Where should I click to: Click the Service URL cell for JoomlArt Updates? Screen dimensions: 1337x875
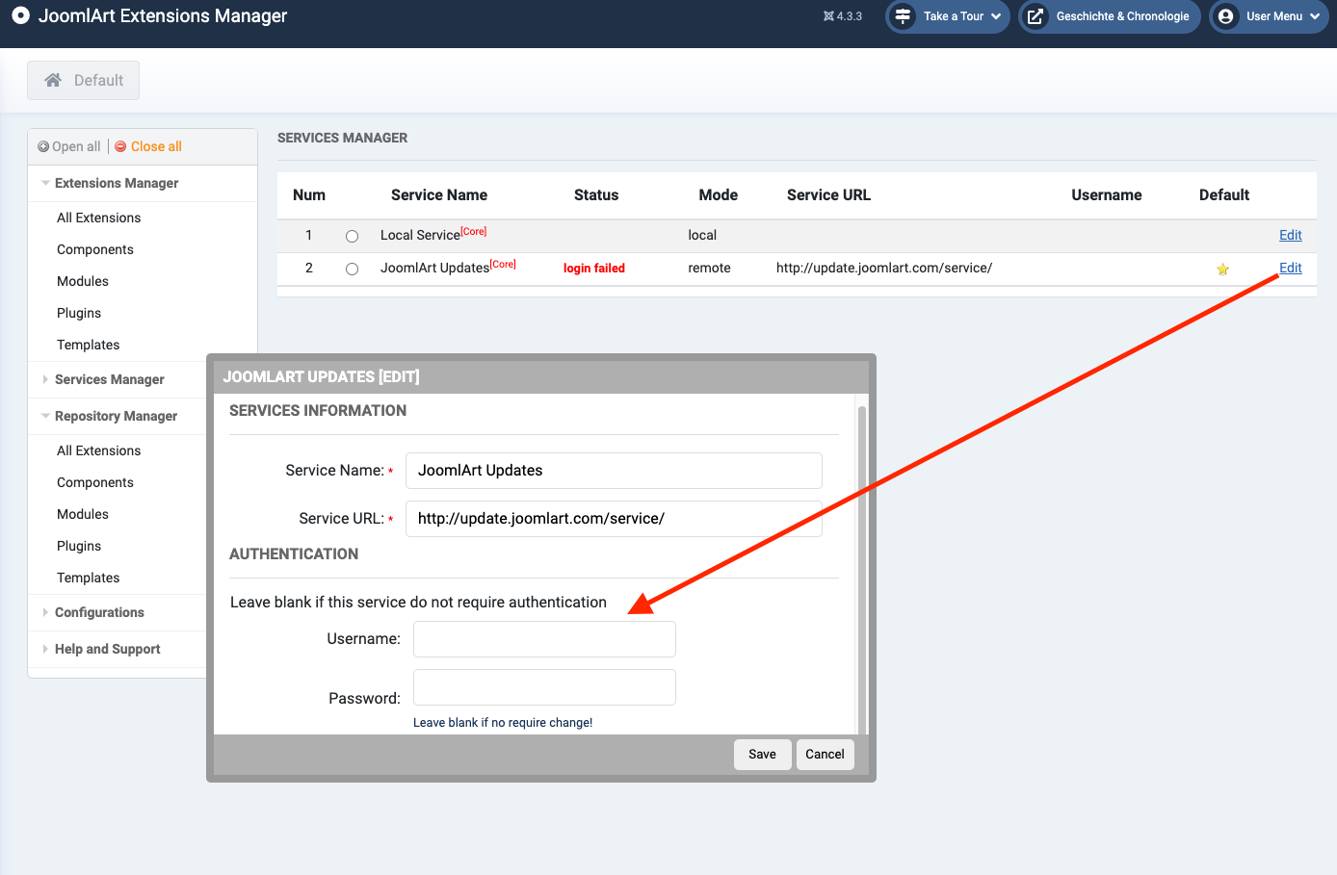point(884,268)
